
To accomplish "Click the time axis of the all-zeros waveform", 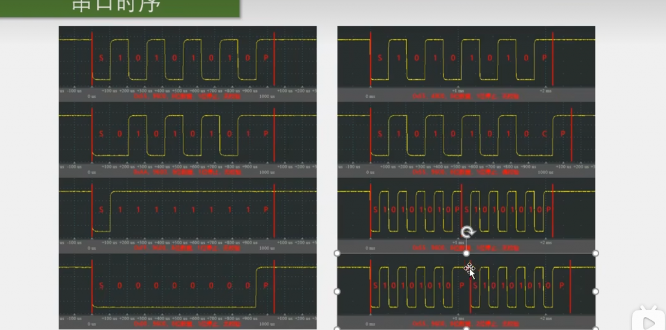I will point(187,319).
